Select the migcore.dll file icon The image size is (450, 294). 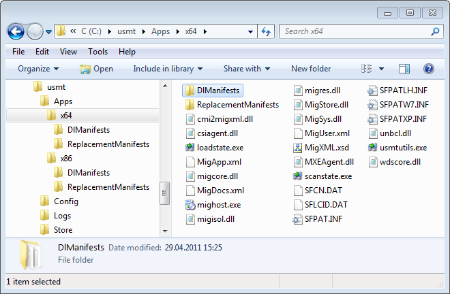(x=190, y=176)
